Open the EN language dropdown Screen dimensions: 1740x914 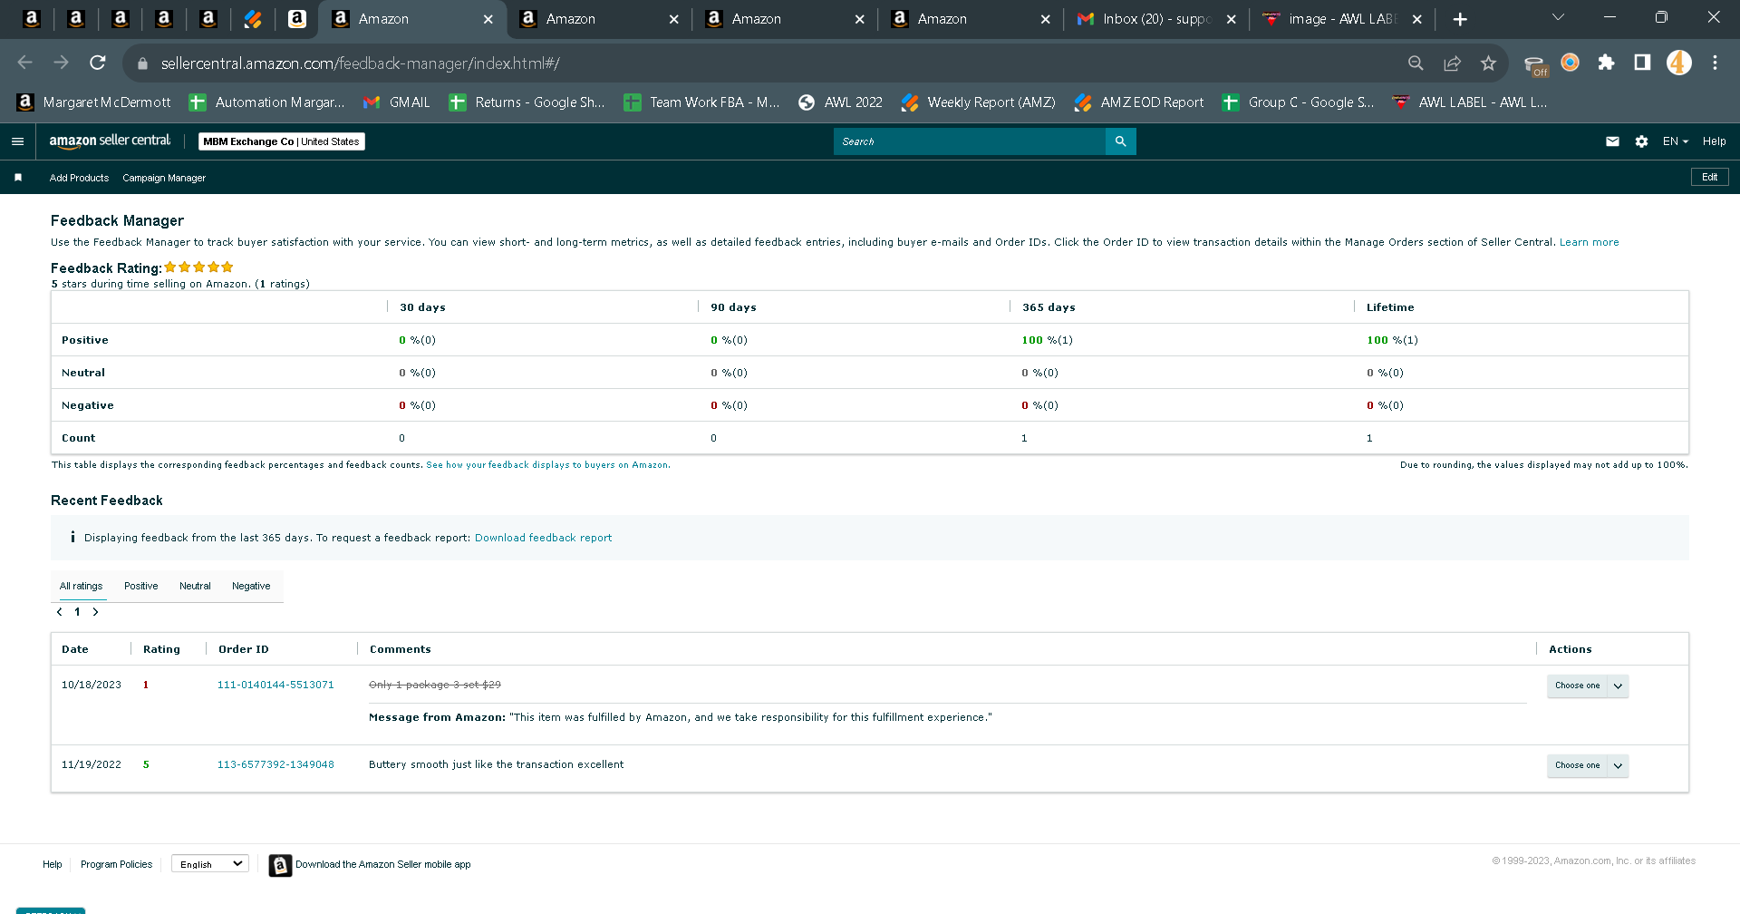1675,141
